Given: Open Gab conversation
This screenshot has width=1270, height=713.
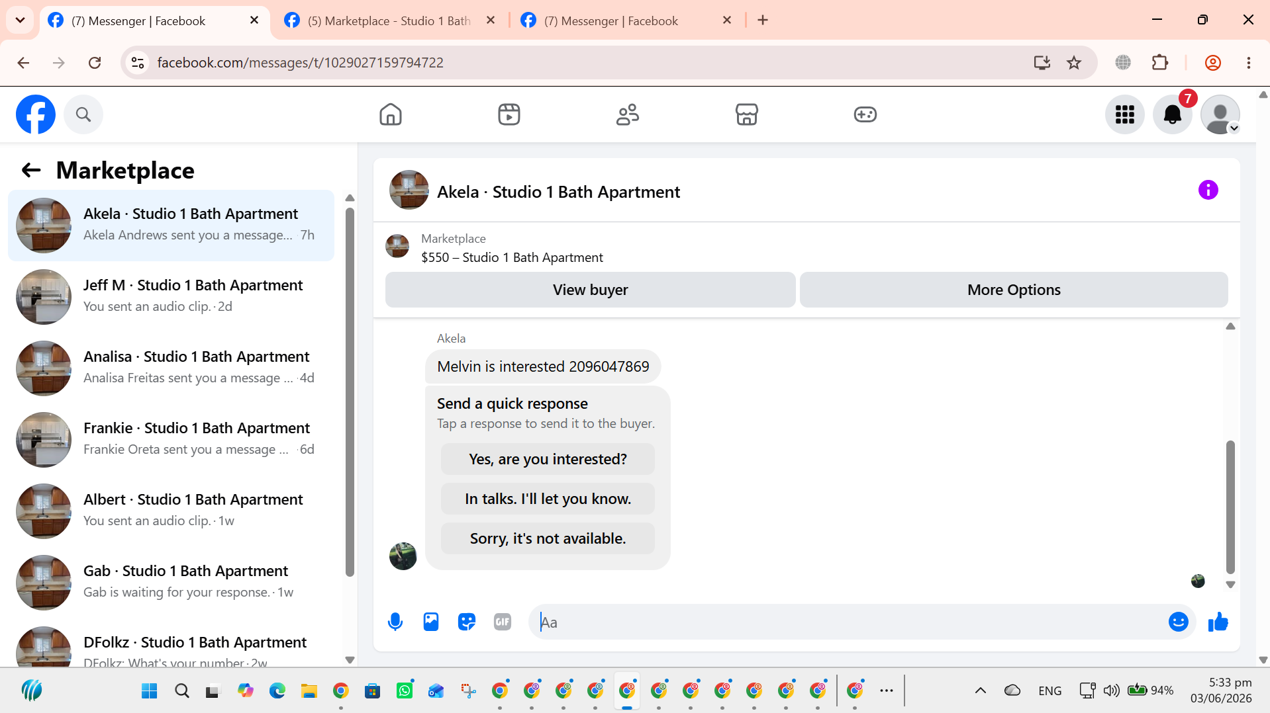Looking at the screenshot, I should coord(171,582).
